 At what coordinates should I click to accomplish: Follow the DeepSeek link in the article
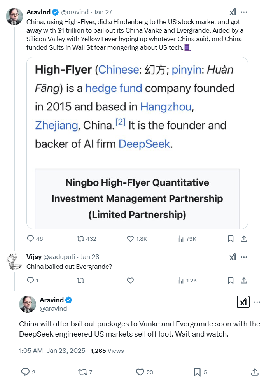coord(144,144)
